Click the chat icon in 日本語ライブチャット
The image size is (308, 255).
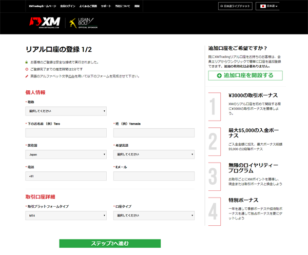pos(223,6)
